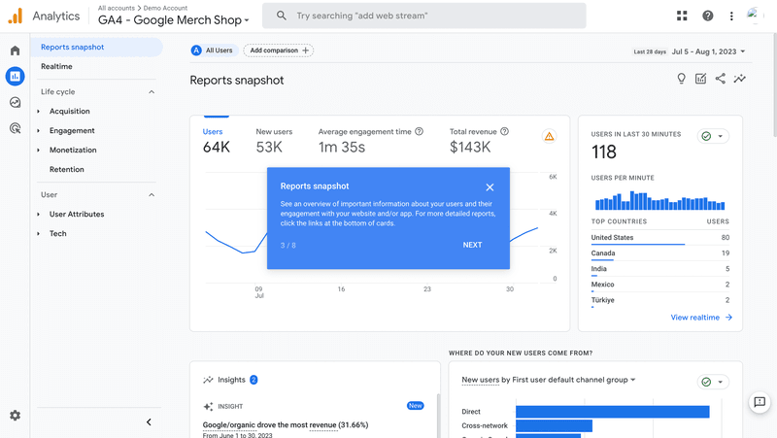Screen dimensions: 777x438
Task: Open the Explore icon in left rail
Action: pos(15,102)
